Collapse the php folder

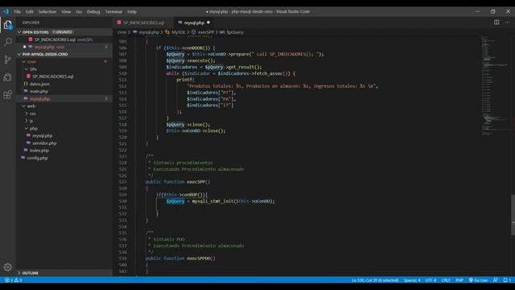(x=34, y=128)
